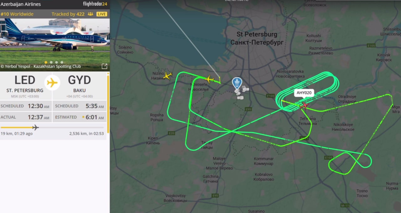Open the aircraft photo in full view
Screen dimensions: 401x213
(104, 66)
